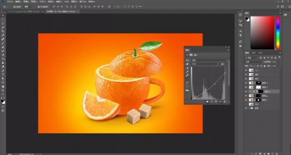The image size is (291, 155).
Task: Select the Eraser tool
Action: [x=3, y=55]
